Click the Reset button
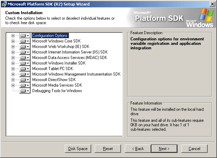The width and height of the screenshot is (217, 158). coord(108,149)
